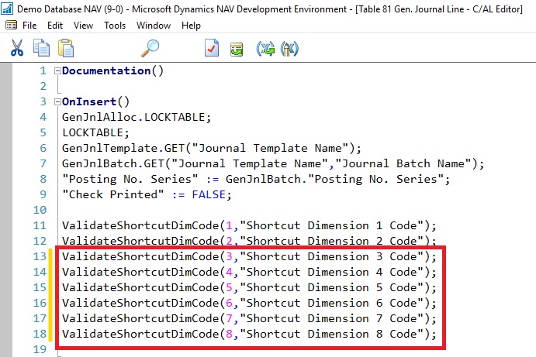Click the left X brackets toolbar icon

coord(266,48)
